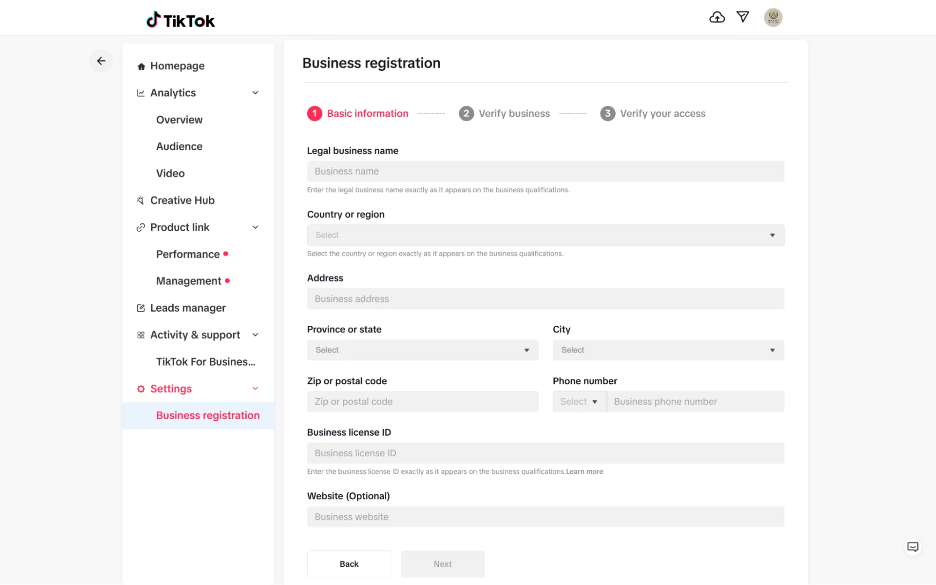936x585 pixels.
Task: Open the profile avatar menu
Action: 773,17
